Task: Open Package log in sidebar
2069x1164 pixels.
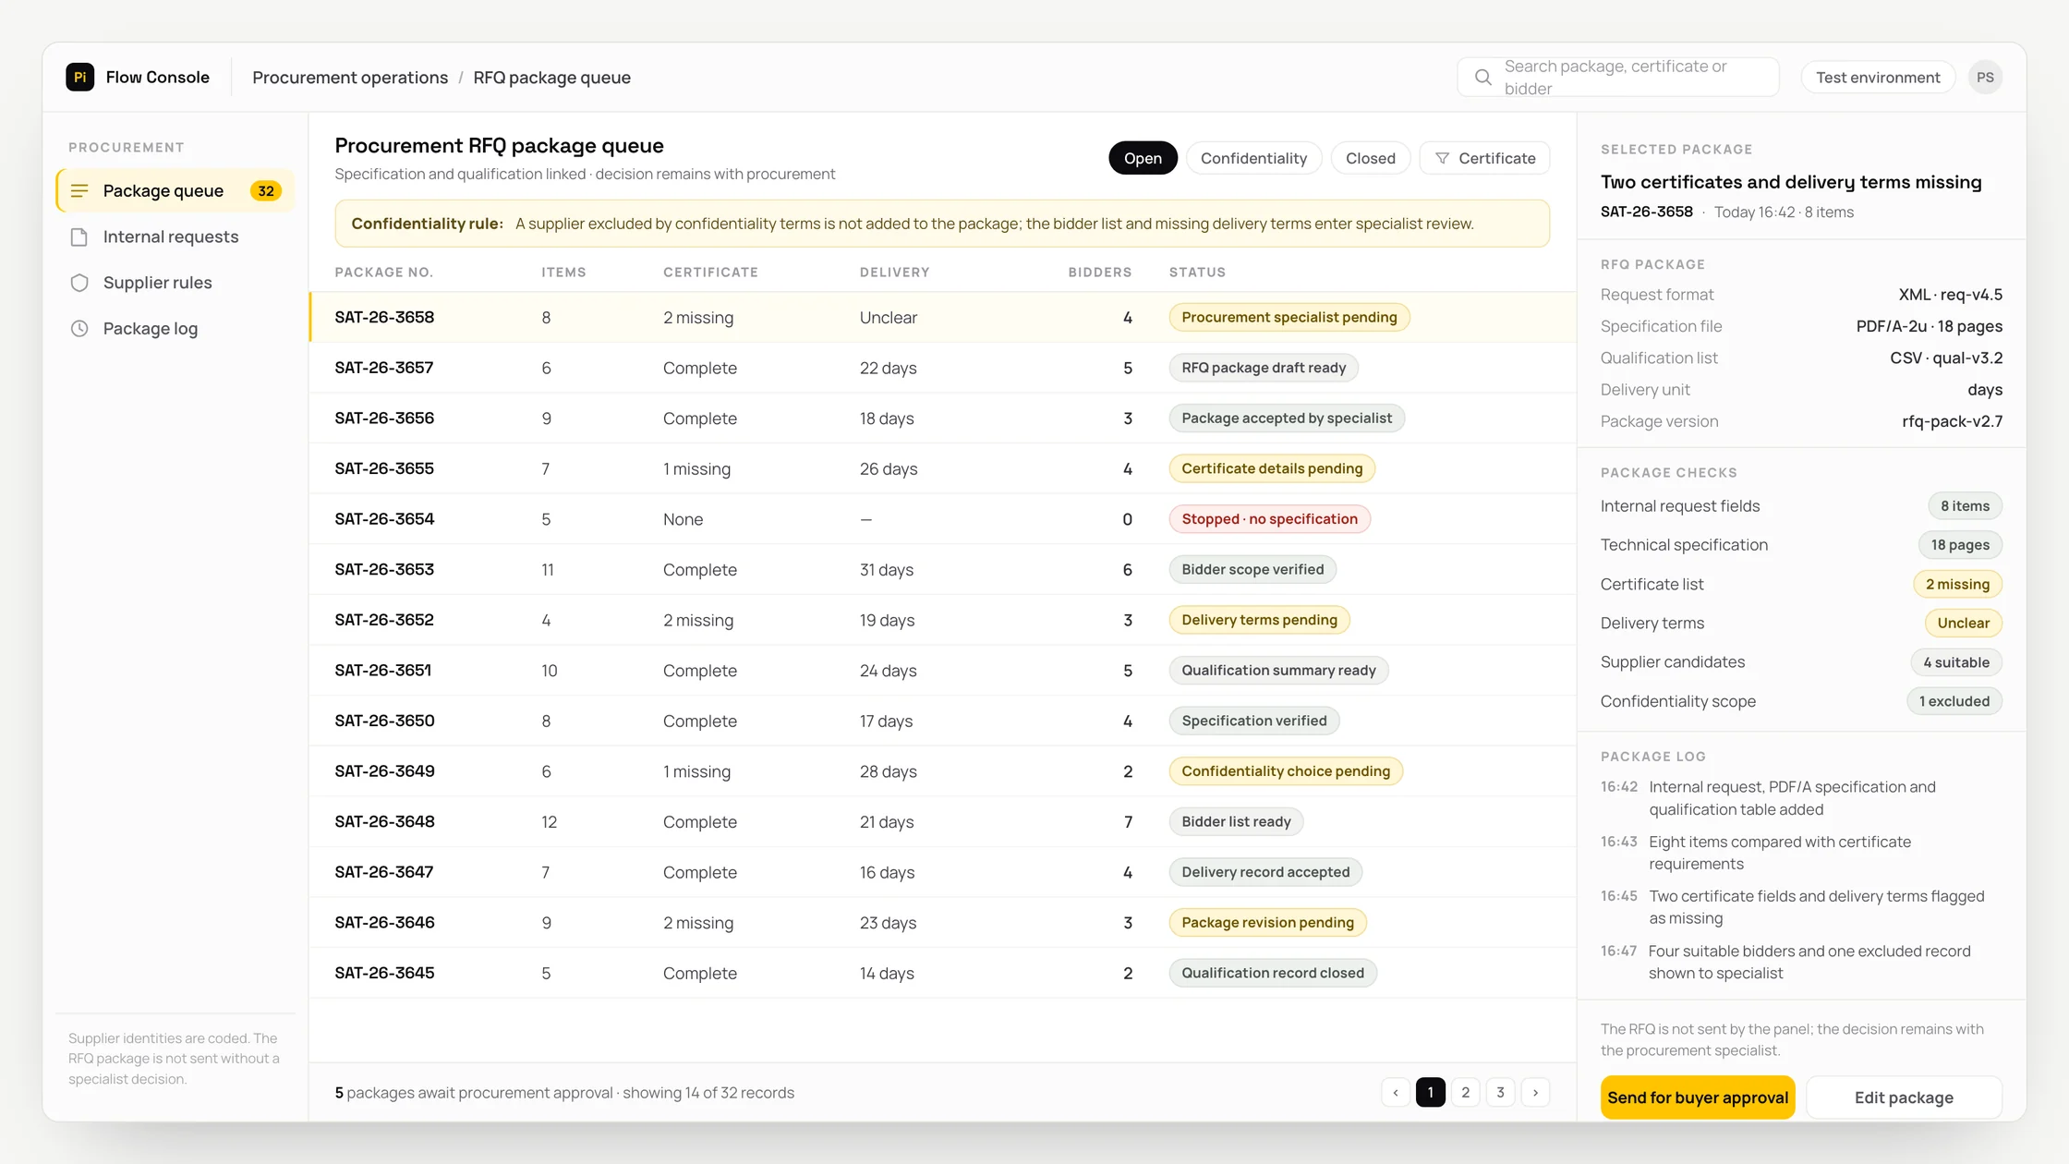Action: point(175,329)
